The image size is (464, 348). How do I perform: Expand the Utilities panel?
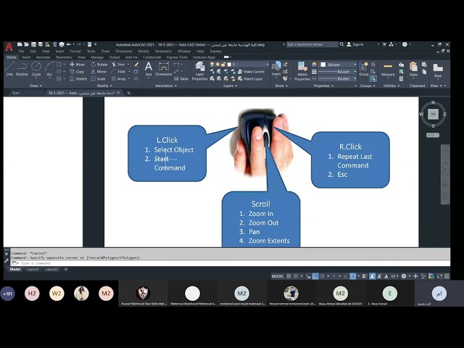click(391, 86)
